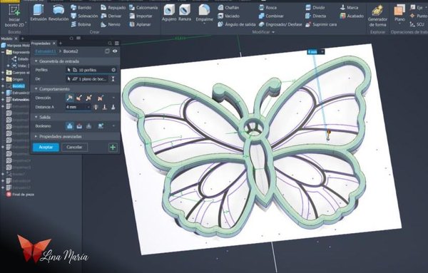Screen dimensions: 428x273
Task: Select the Marca tool
Action: point(349,8)
